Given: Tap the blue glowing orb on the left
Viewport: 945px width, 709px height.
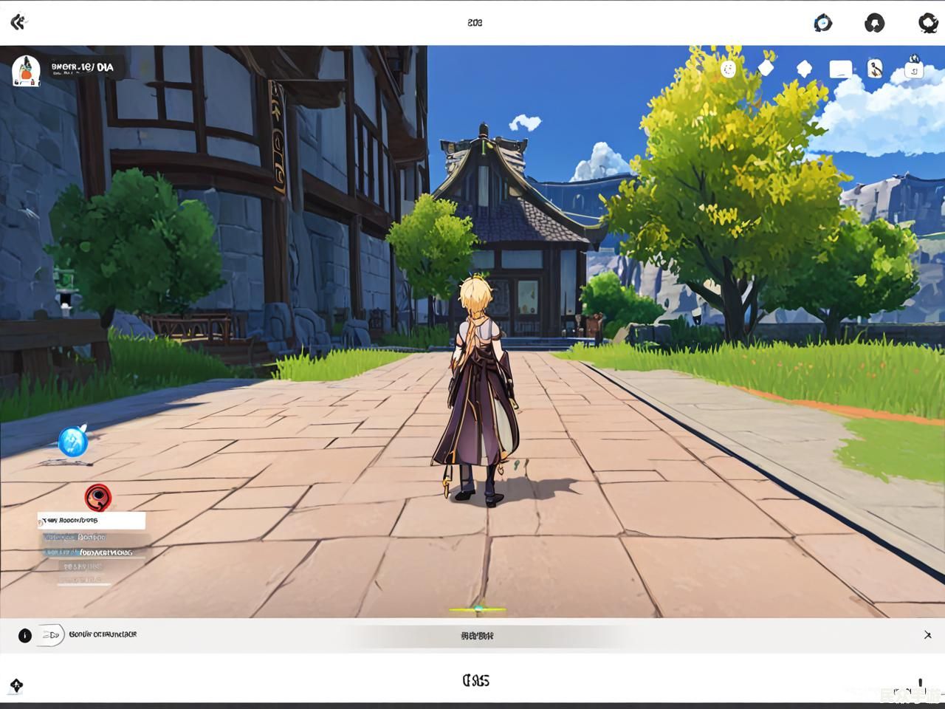Looking at the screenshot, I should (73, 442).
